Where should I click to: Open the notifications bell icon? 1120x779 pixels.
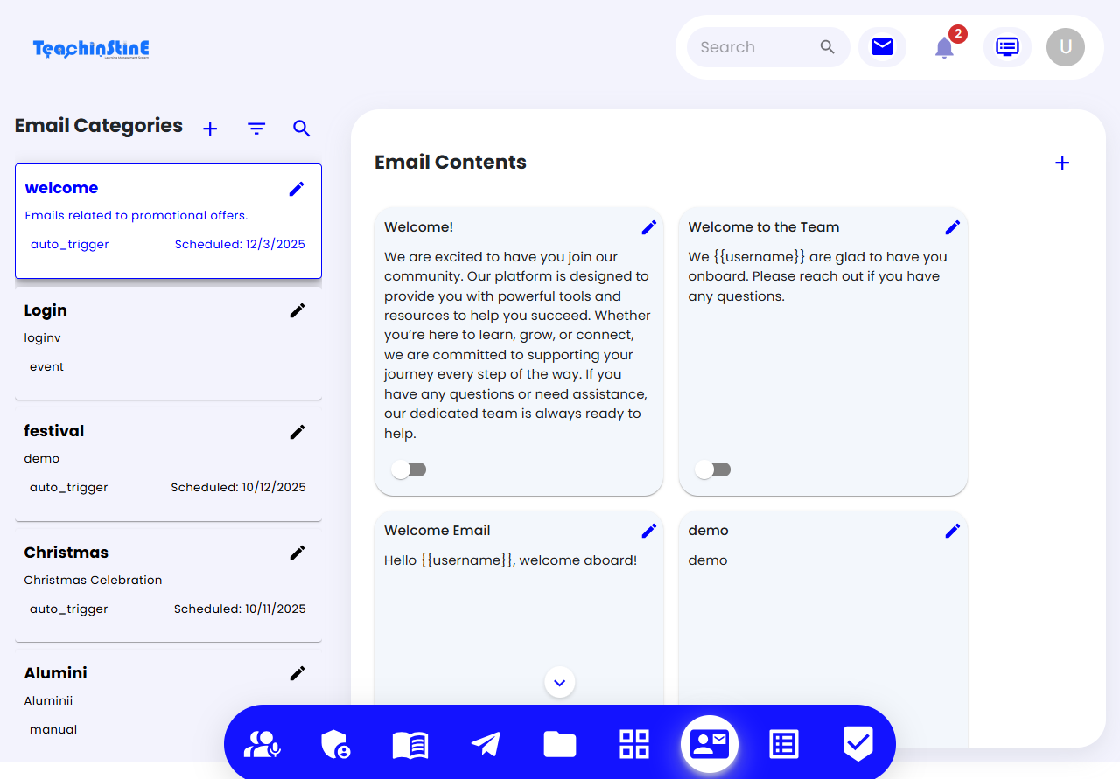944,47
